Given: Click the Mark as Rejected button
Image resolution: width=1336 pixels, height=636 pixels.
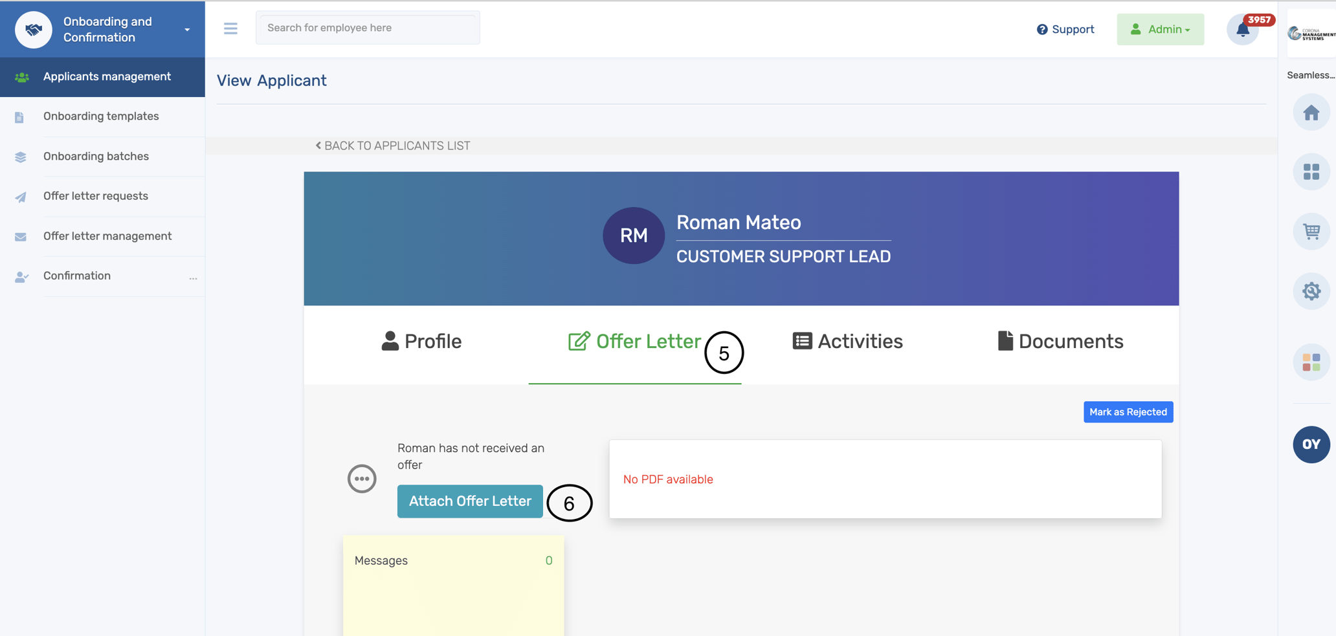Looking at the screenshot, I should 1128,412.
